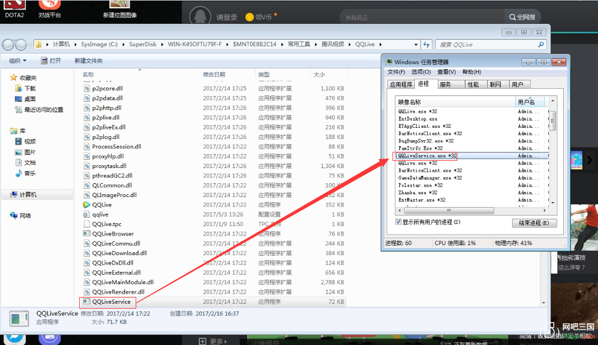598x345 pixels.
Task: Click the user avatar next to 请登录
Action: (200, 16)
